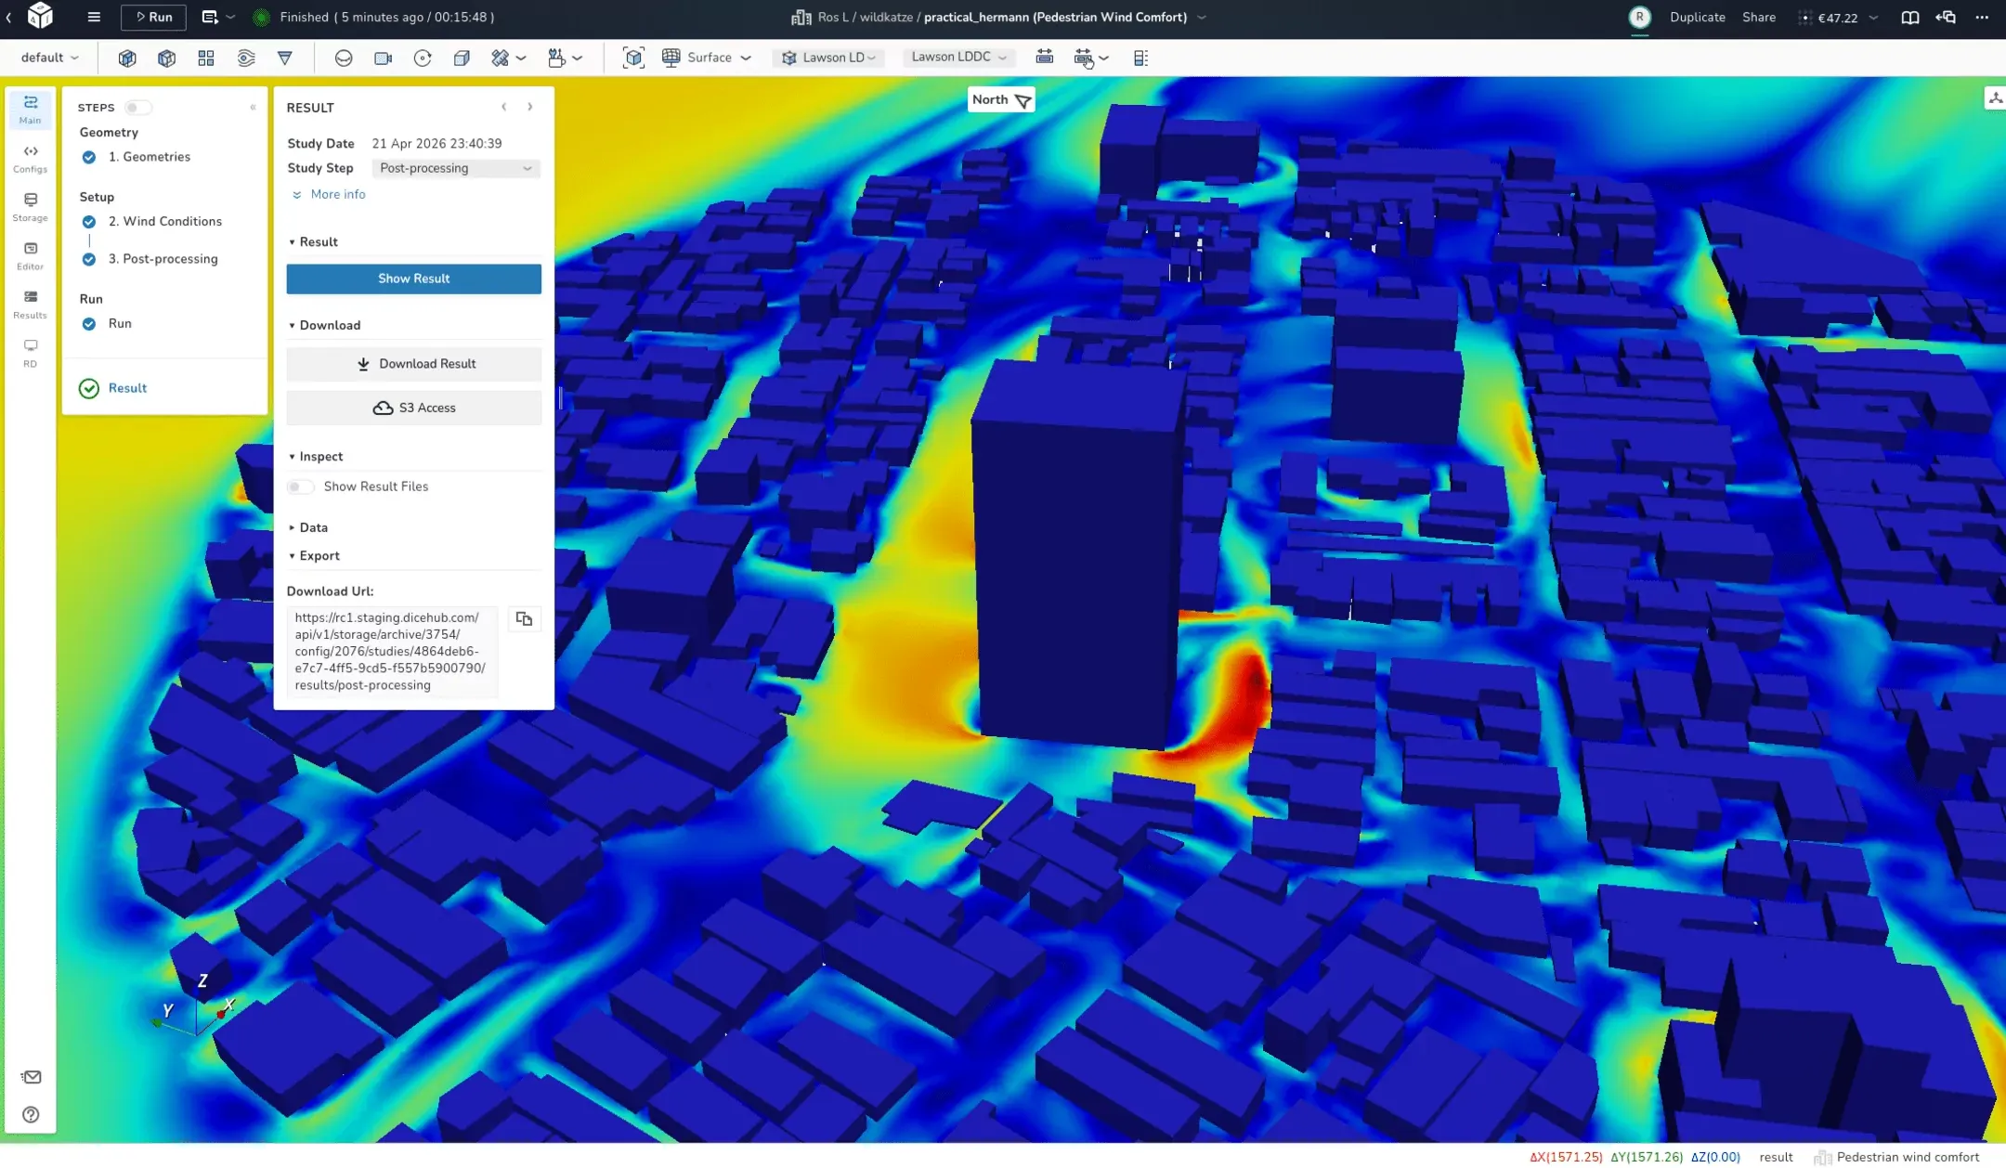Click the Download Result button
Image resolution: width=2006 pixels, height=1168 pixels.
tap(414, 363)
